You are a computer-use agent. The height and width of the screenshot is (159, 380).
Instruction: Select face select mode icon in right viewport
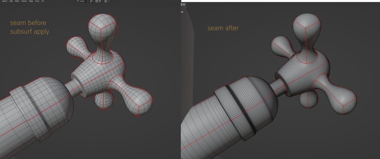click(184, 4)
